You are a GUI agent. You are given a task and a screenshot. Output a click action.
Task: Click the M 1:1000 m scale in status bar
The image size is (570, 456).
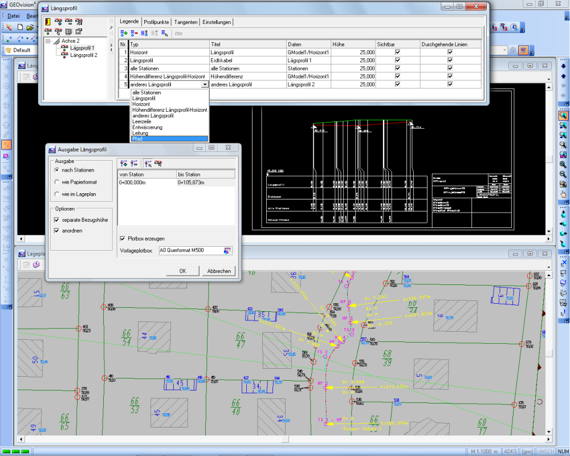(x=484, y=451)
